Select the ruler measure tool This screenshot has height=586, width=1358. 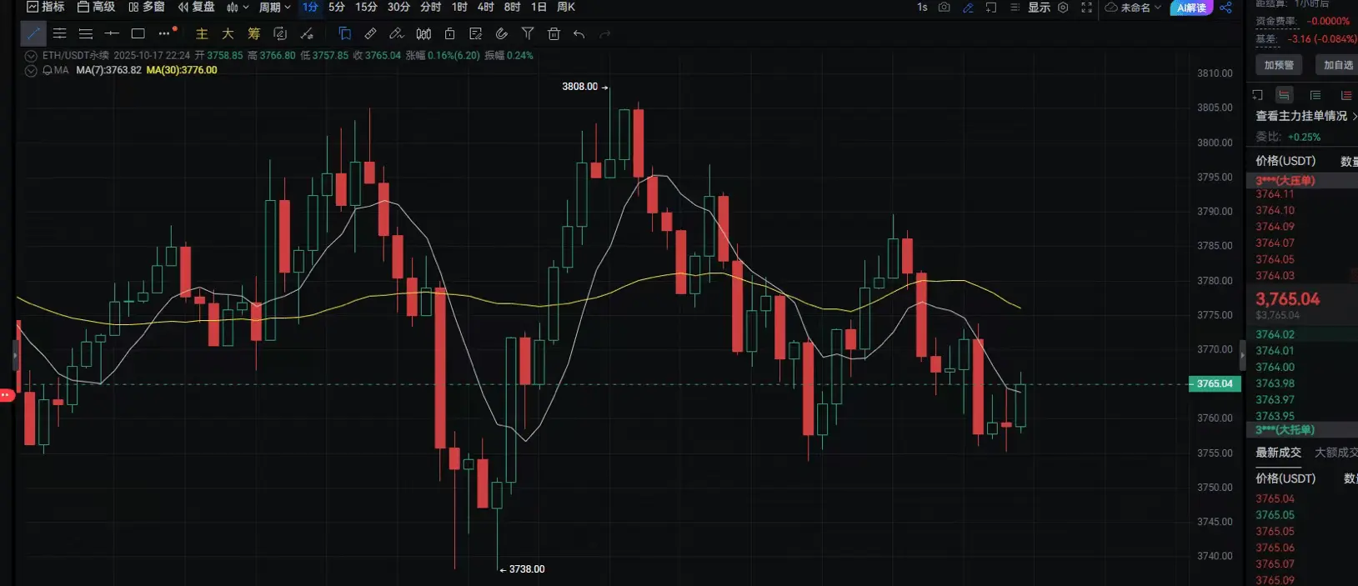(x=371, y=34)
